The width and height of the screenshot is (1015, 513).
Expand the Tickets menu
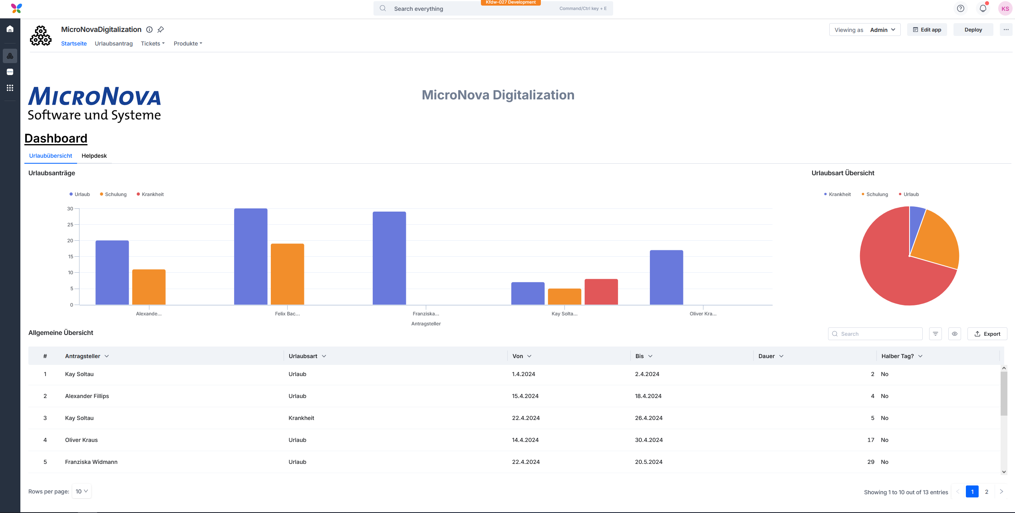click(x=153, y=44)
